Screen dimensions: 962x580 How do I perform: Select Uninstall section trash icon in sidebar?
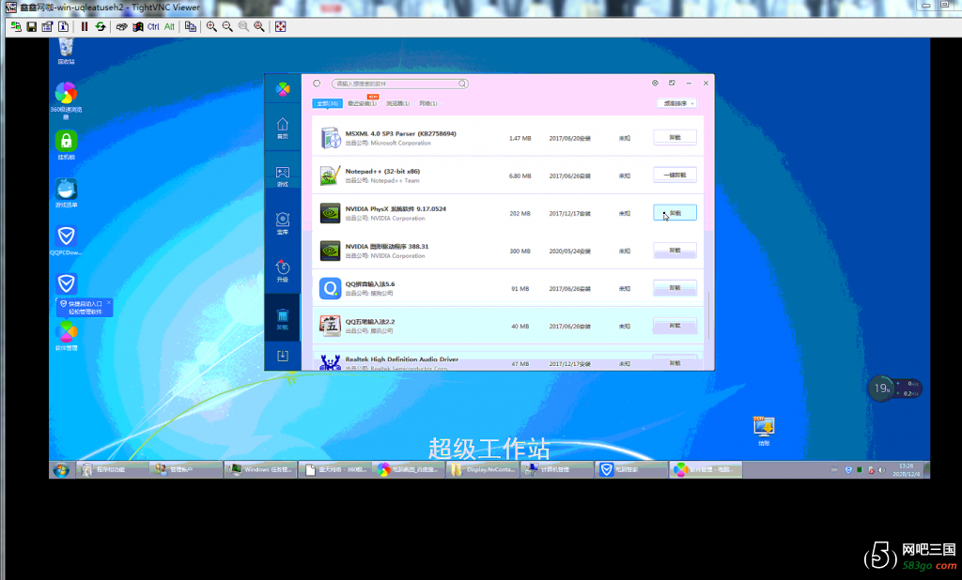[x=282, y=319]
